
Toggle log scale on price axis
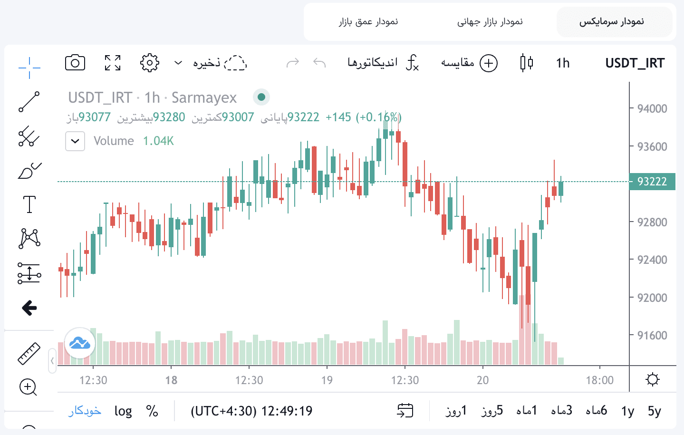pos(123,411)
